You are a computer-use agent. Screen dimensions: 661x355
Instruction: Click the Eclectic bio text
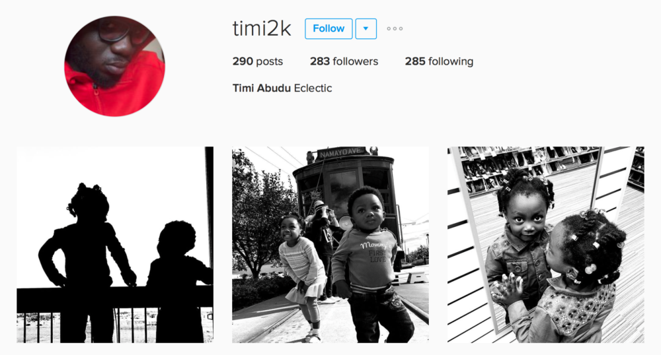pyautogui.click(x=313, y=88)
